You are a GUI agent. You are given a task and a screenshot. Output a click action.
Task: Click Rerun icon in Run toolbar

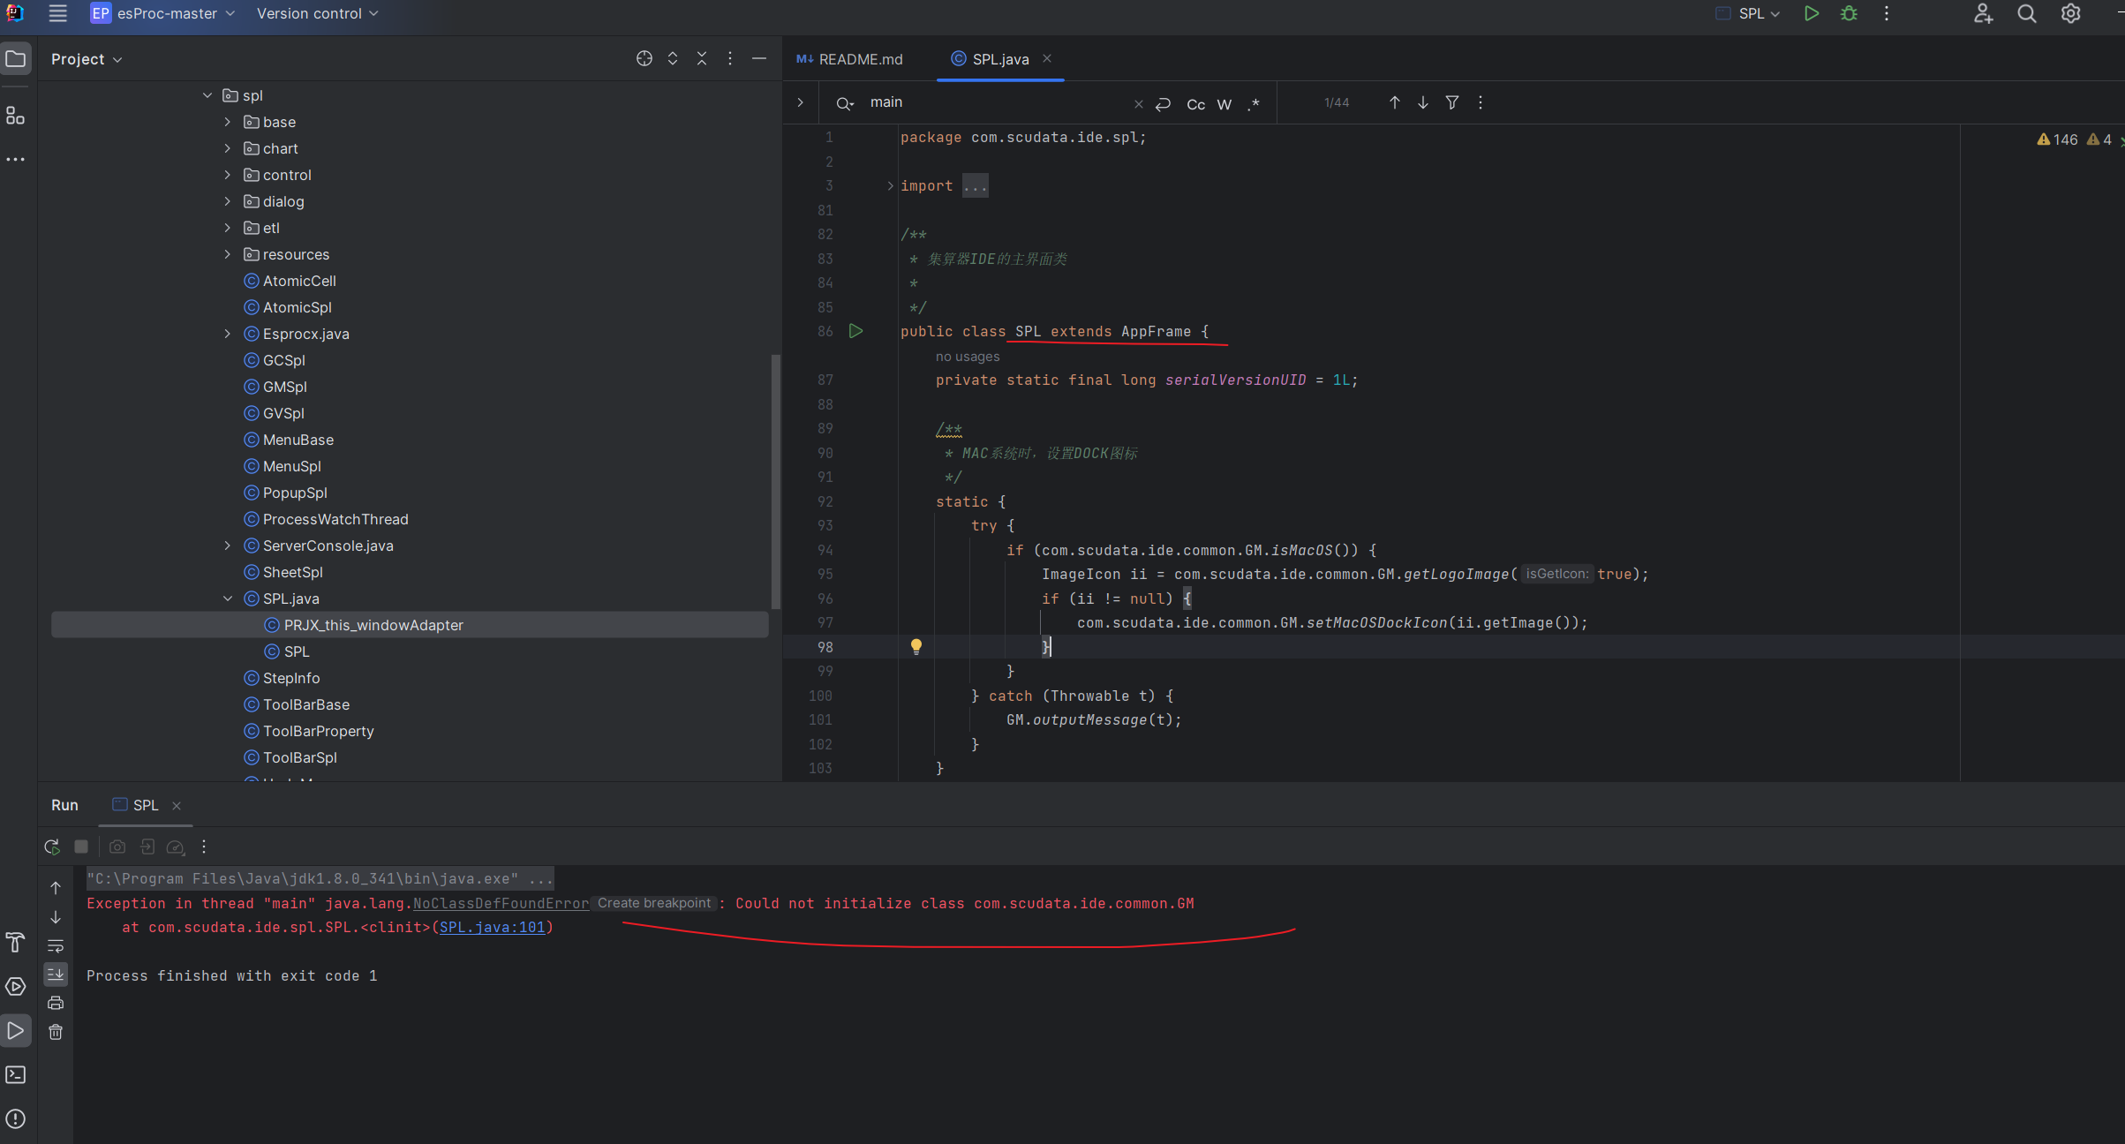(52, 847)
